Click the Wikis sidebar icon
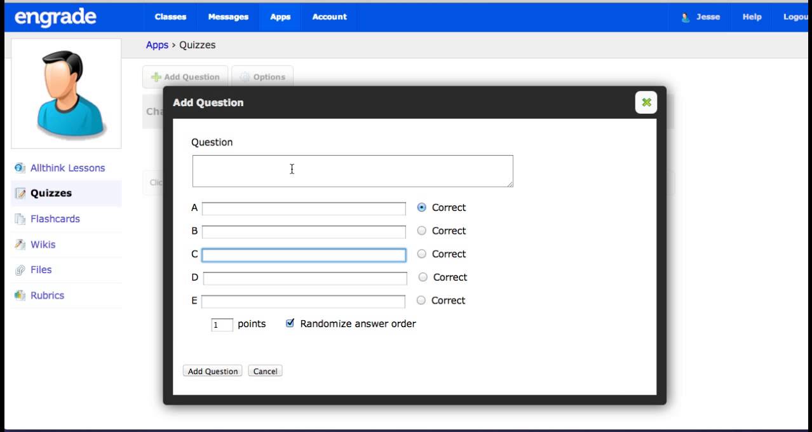This screenshot has width=812, height=432. pos(20,245)
